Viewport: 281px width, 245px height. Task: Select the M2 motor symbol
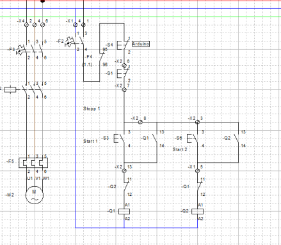pyautogui.click(x=35, y=195)
